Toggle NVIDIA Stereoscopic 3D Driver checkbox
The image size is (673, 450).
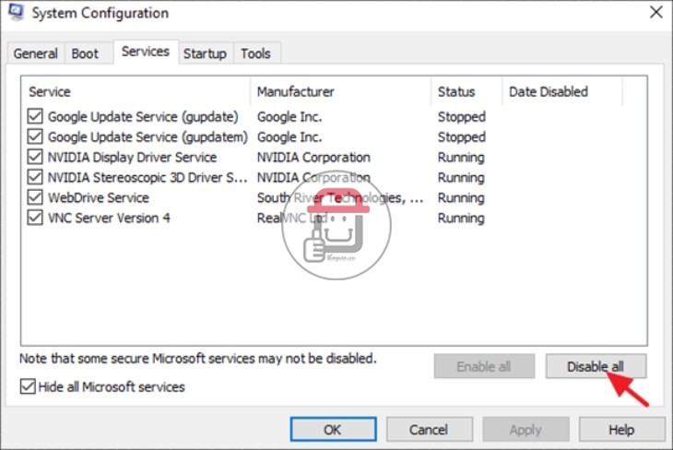click(35, 177)
